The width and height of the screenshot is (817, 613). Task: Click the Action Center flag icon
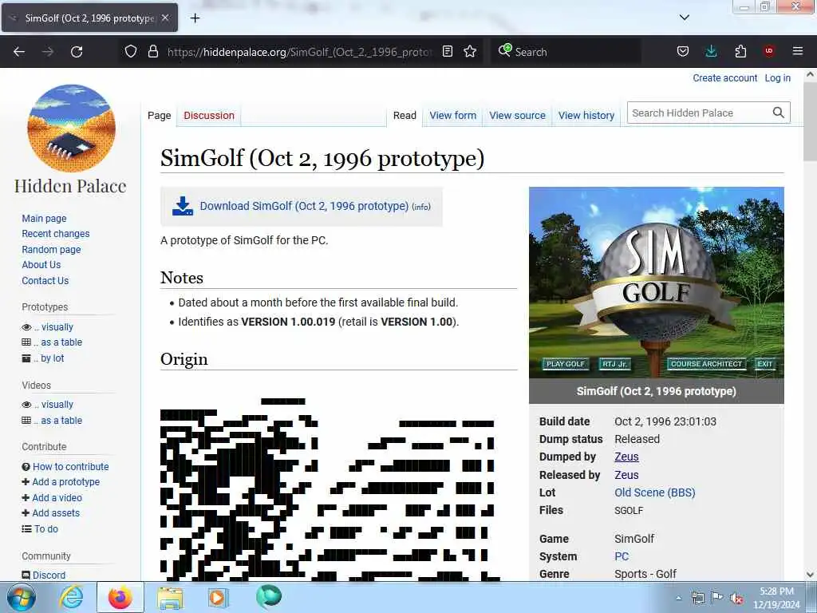(717, 598)
